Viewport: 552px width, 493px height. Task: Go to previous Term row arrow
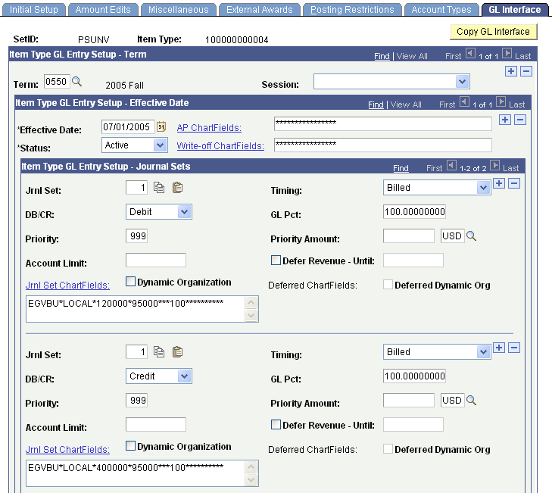point(470,54)
